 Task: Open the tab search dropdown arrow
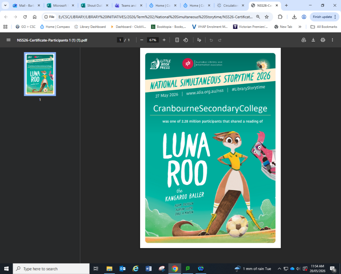[x=5, y=5]
